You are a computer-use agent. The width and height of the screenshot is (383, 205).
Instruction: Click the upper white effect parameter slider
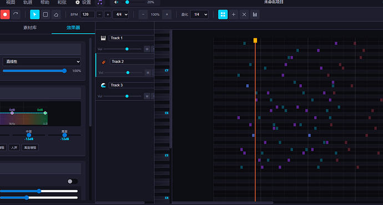[39, 191]
